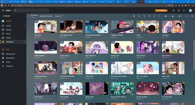This screenshot has height=105, width=195.
Task: Collapse the PINNED sidebar section
Action: coord(6,16)
